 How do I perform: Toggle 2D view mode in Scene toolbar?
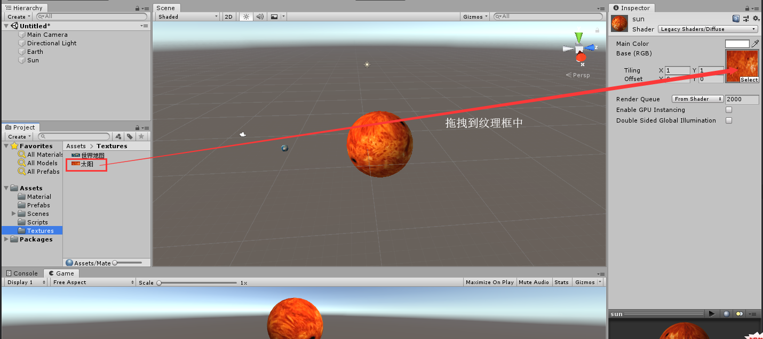[x=228, y=16]
